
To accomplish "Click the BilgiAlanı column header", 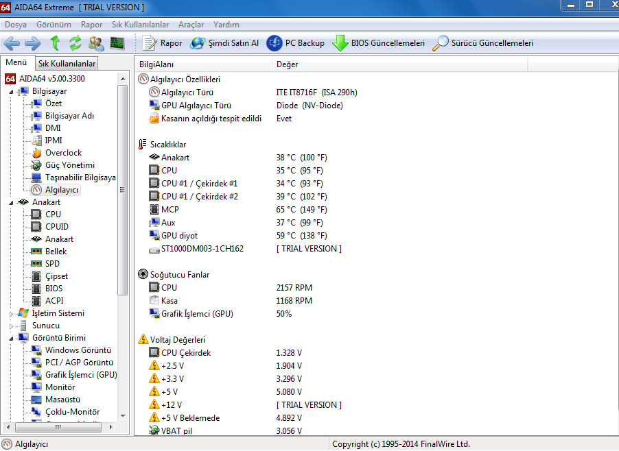I will click(x=204, y=64).
